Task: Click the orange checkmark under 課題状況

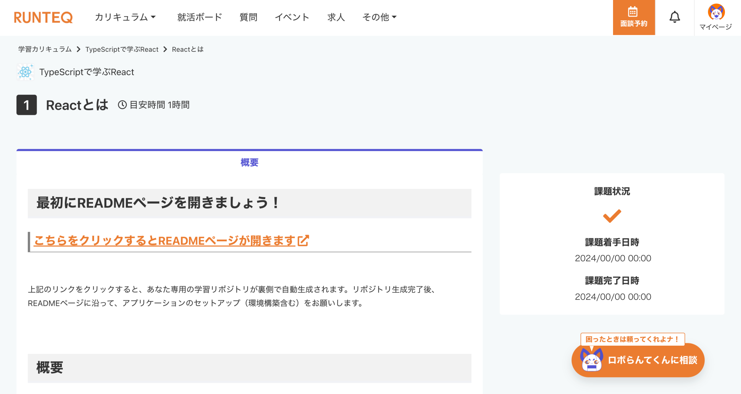Action: [x=612, y=216]
